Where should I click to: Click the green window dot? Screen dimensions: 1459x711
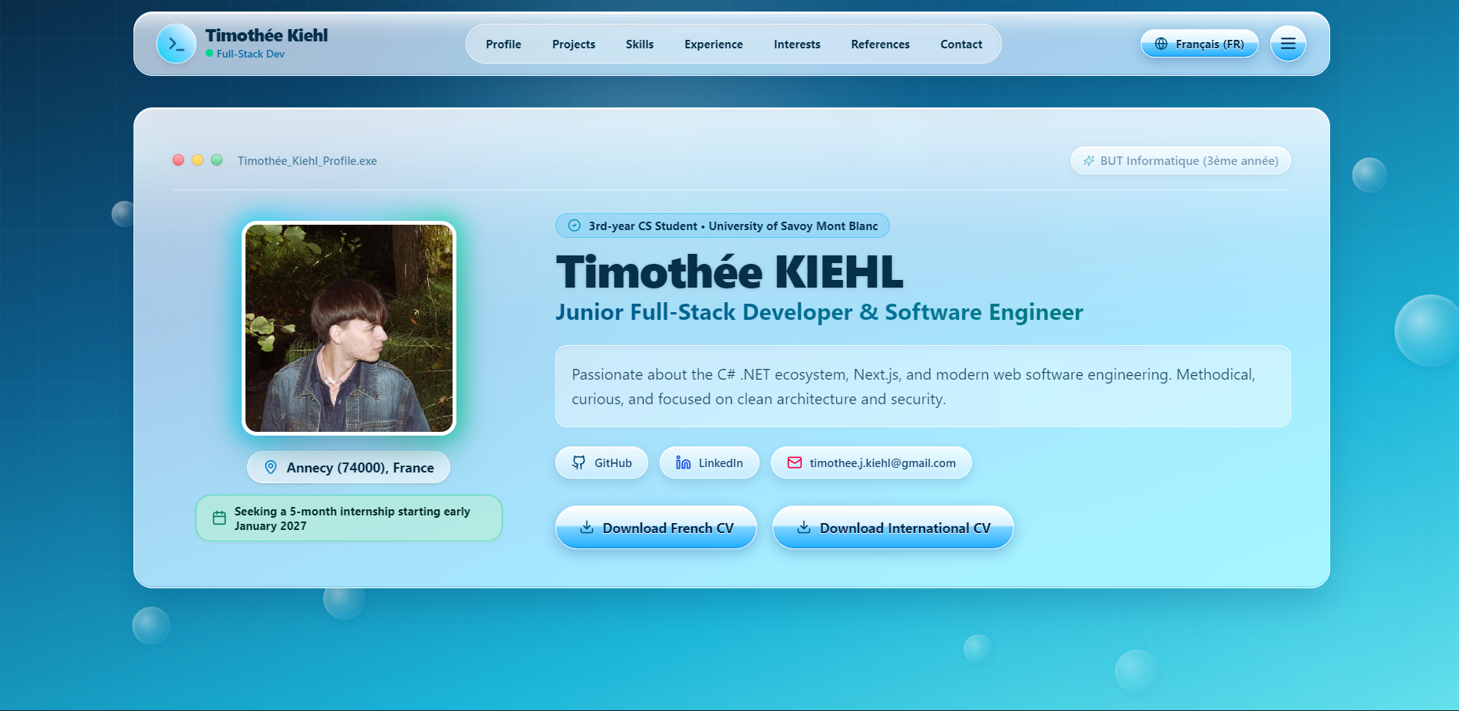tap(217, 160)
